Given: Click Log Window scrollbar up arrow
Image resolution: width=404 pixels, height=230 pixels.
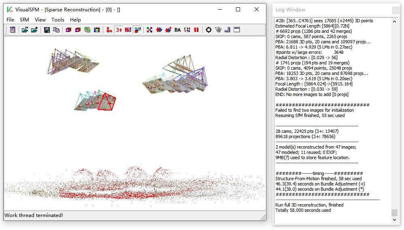Looking at the screenshot, I should click(394, 21).
